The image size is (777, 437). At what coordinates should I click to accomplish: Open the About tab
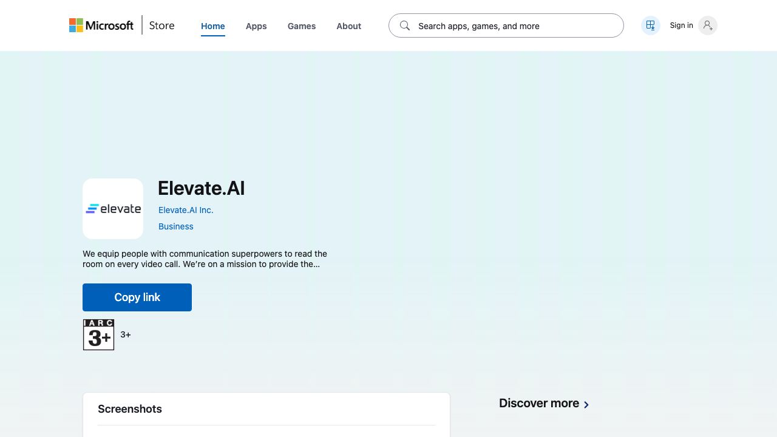point(349,26)
